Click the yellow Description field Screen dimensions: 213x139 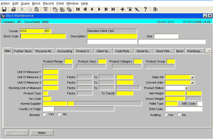pyautogui.click(x=112, y=36)
